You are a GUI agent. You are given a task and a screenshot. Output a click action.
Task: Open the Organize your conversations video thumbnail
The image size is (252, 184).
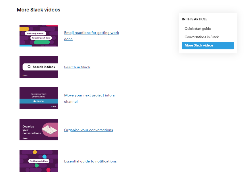39,129
